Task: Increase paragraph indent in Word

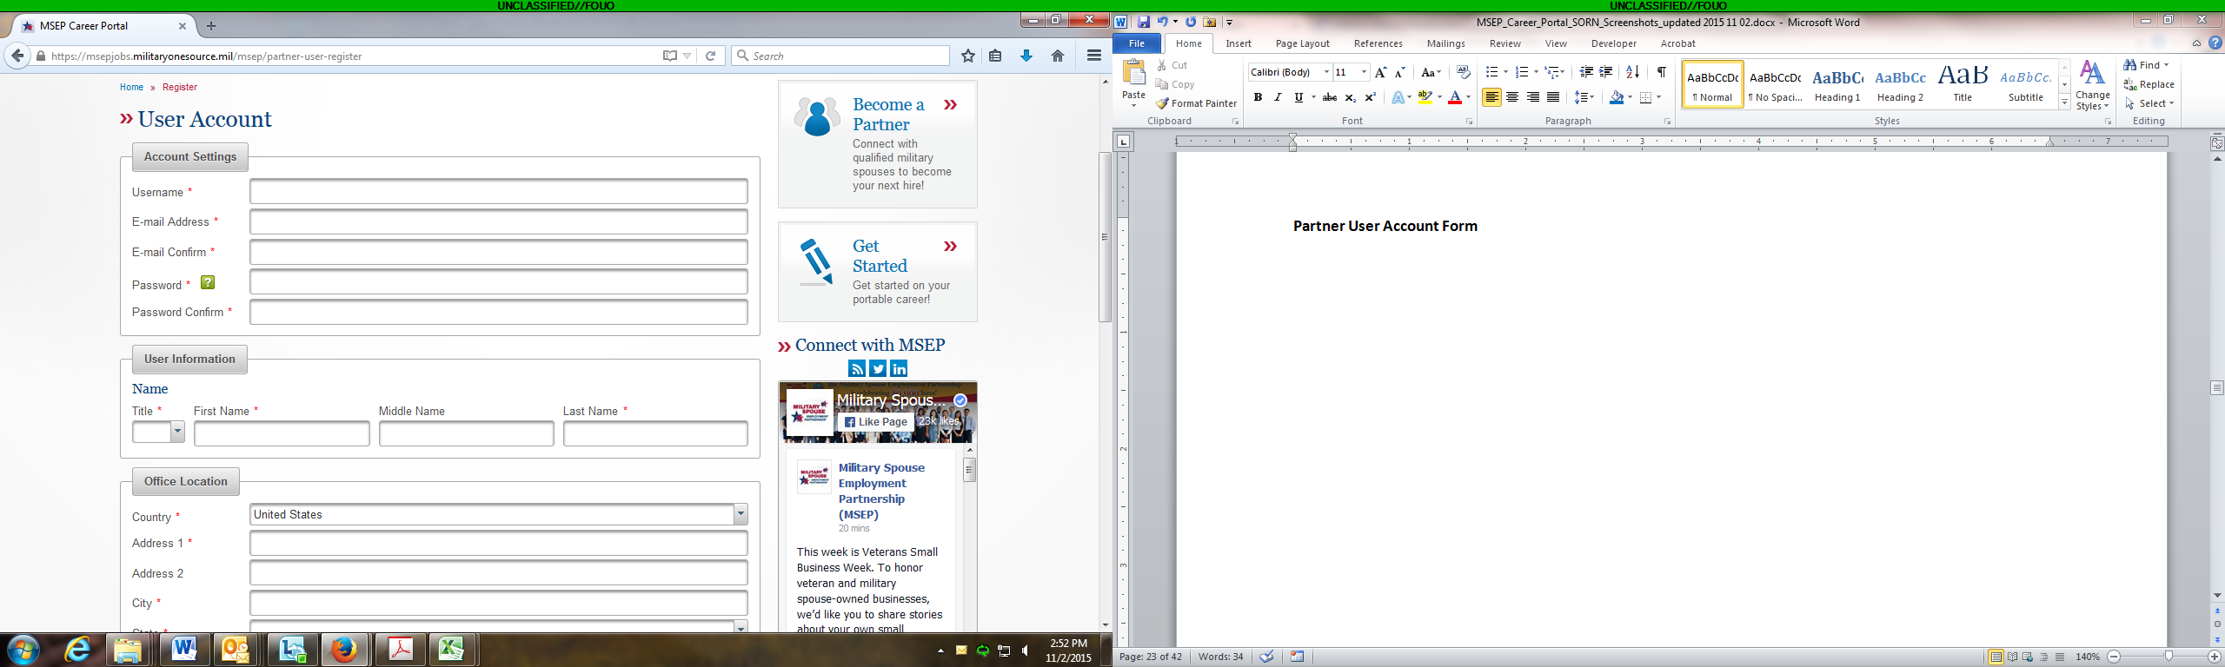Action: coord(1606,72)
